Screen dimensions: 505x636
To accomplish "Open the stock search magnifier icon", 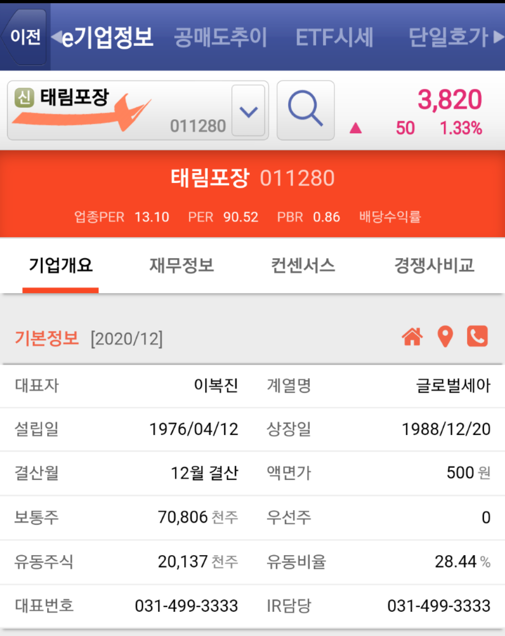I will click(305, 110).
